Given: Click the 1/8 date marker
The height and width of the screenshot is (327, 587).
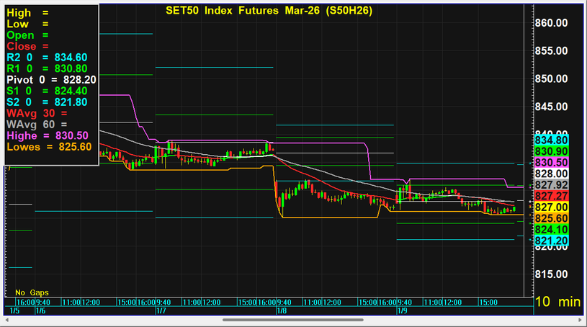Looking at the screenshot, I should 282,310.
